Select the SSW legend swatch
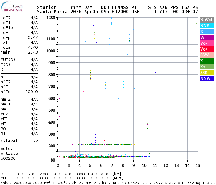This screenshot has height=185, width=216. point(207,55)
